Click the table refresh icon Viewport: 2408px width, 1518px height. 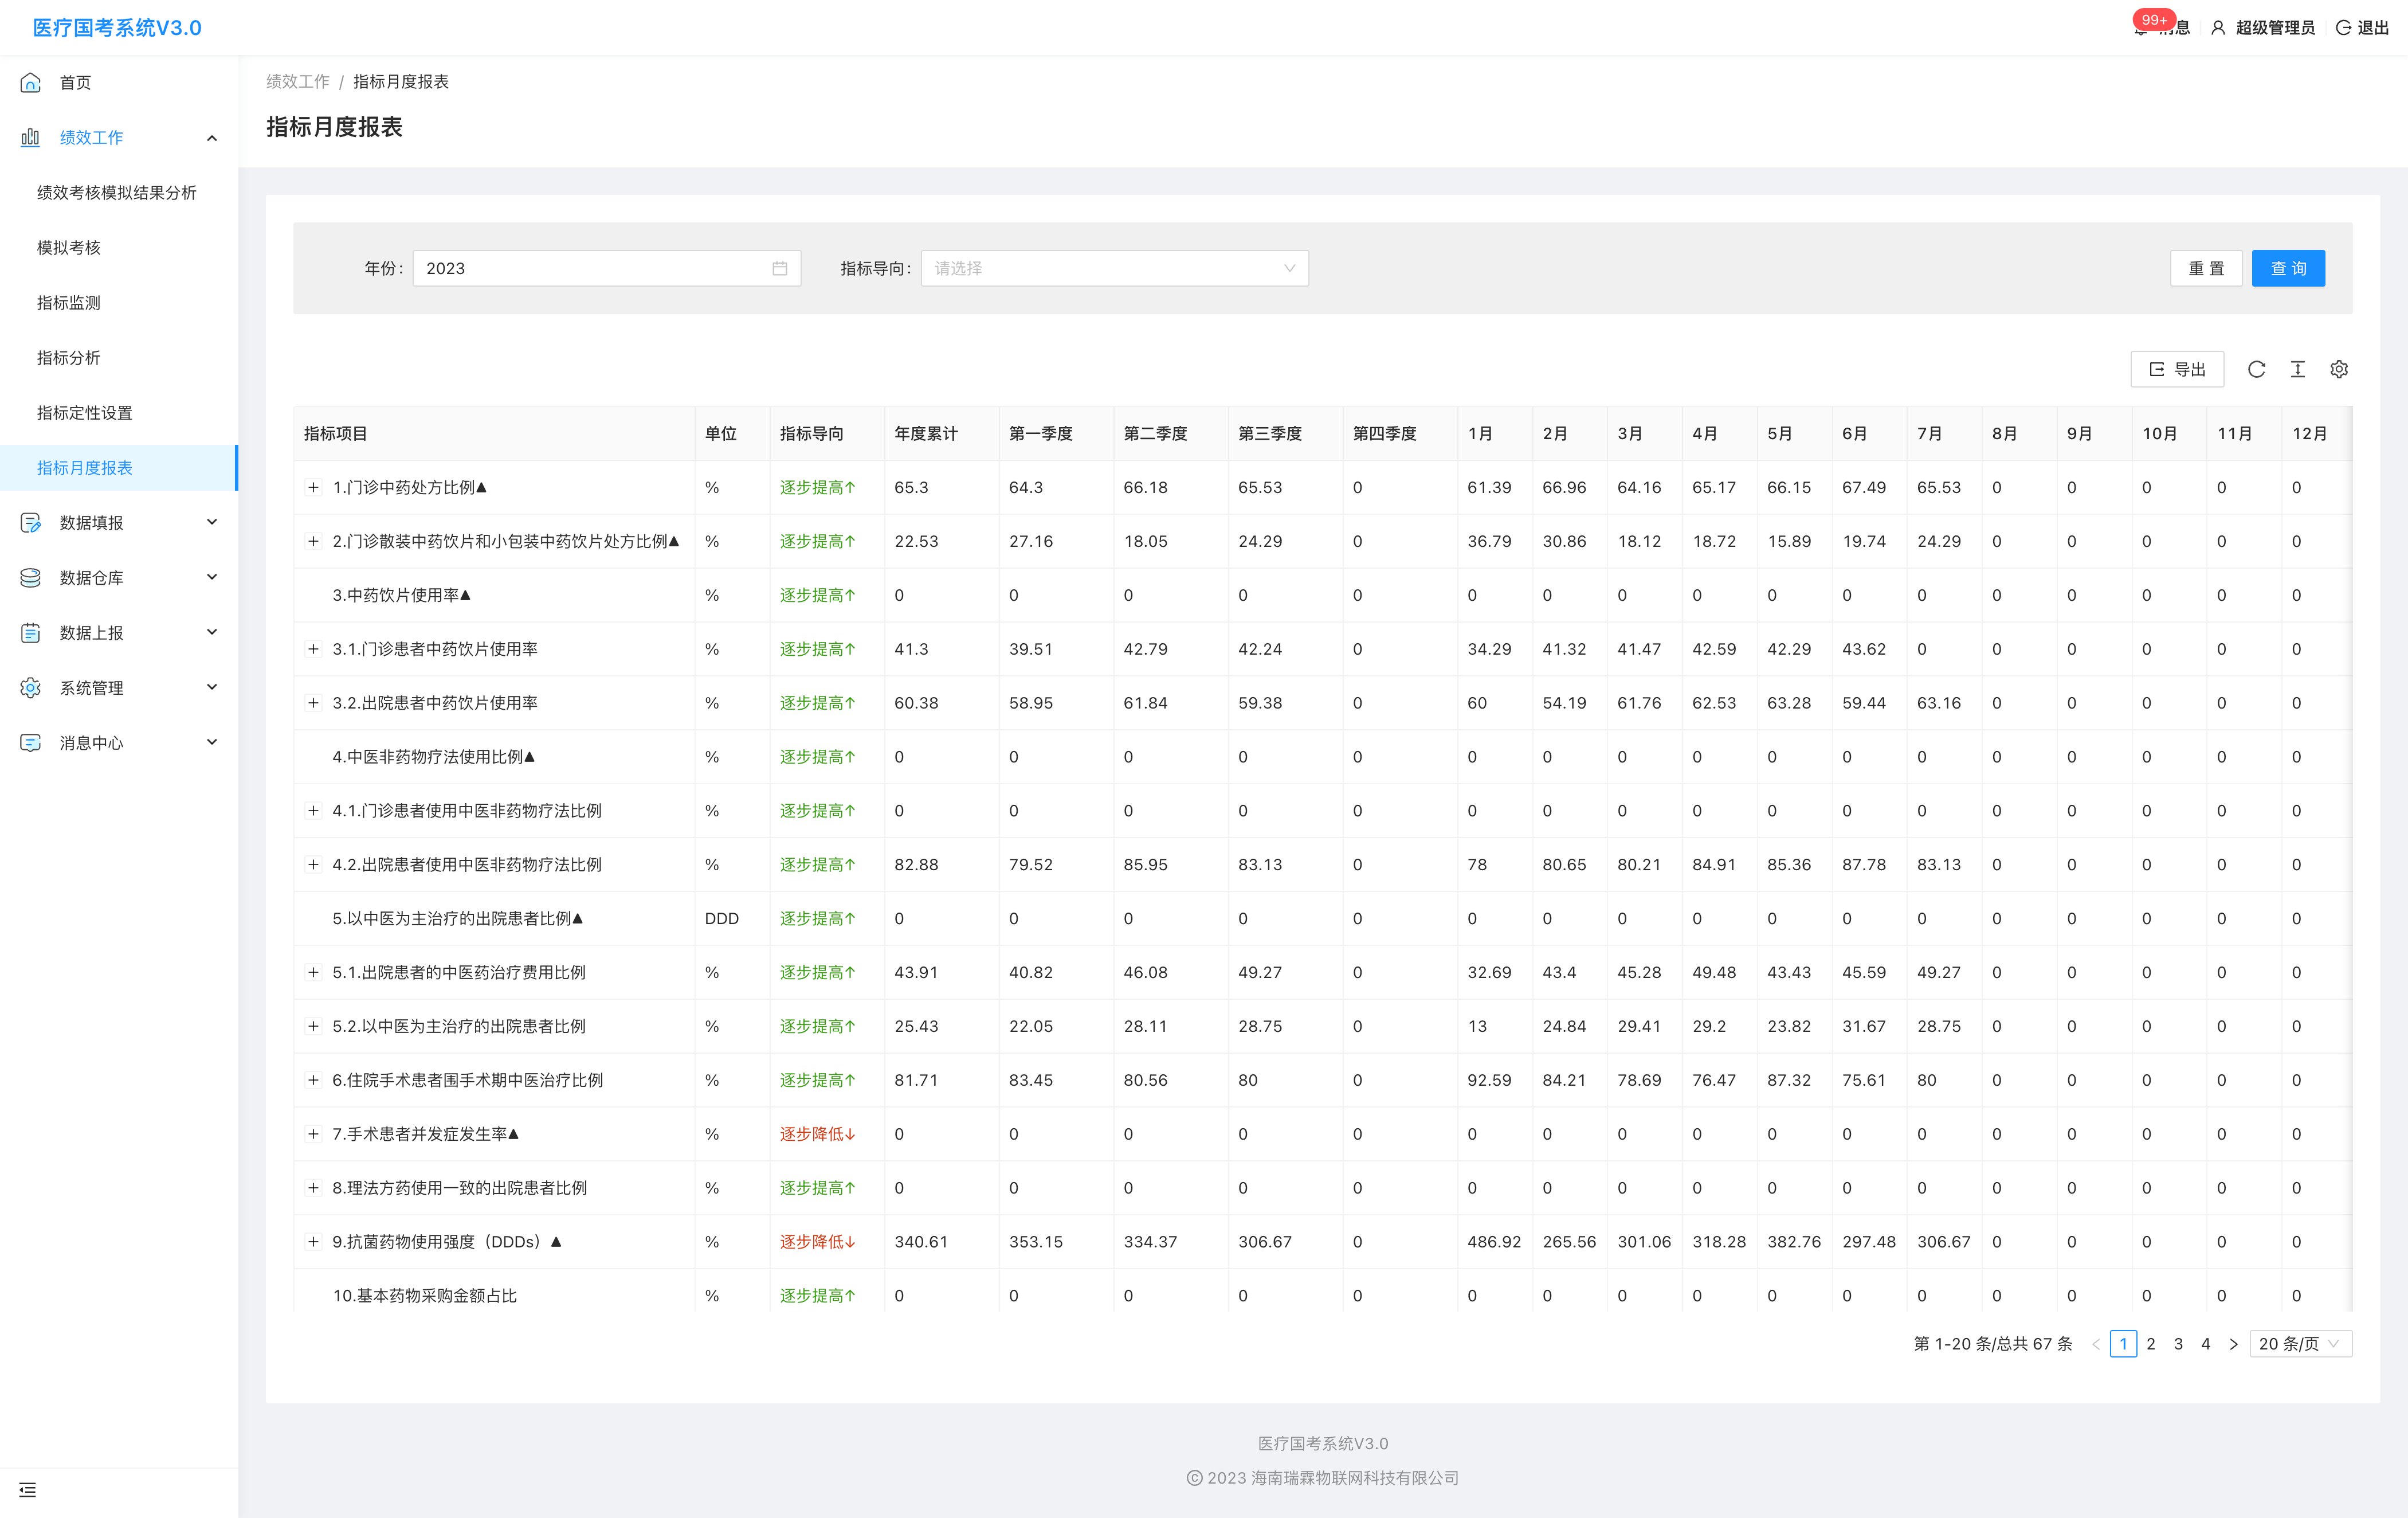tap(2256, 369)
